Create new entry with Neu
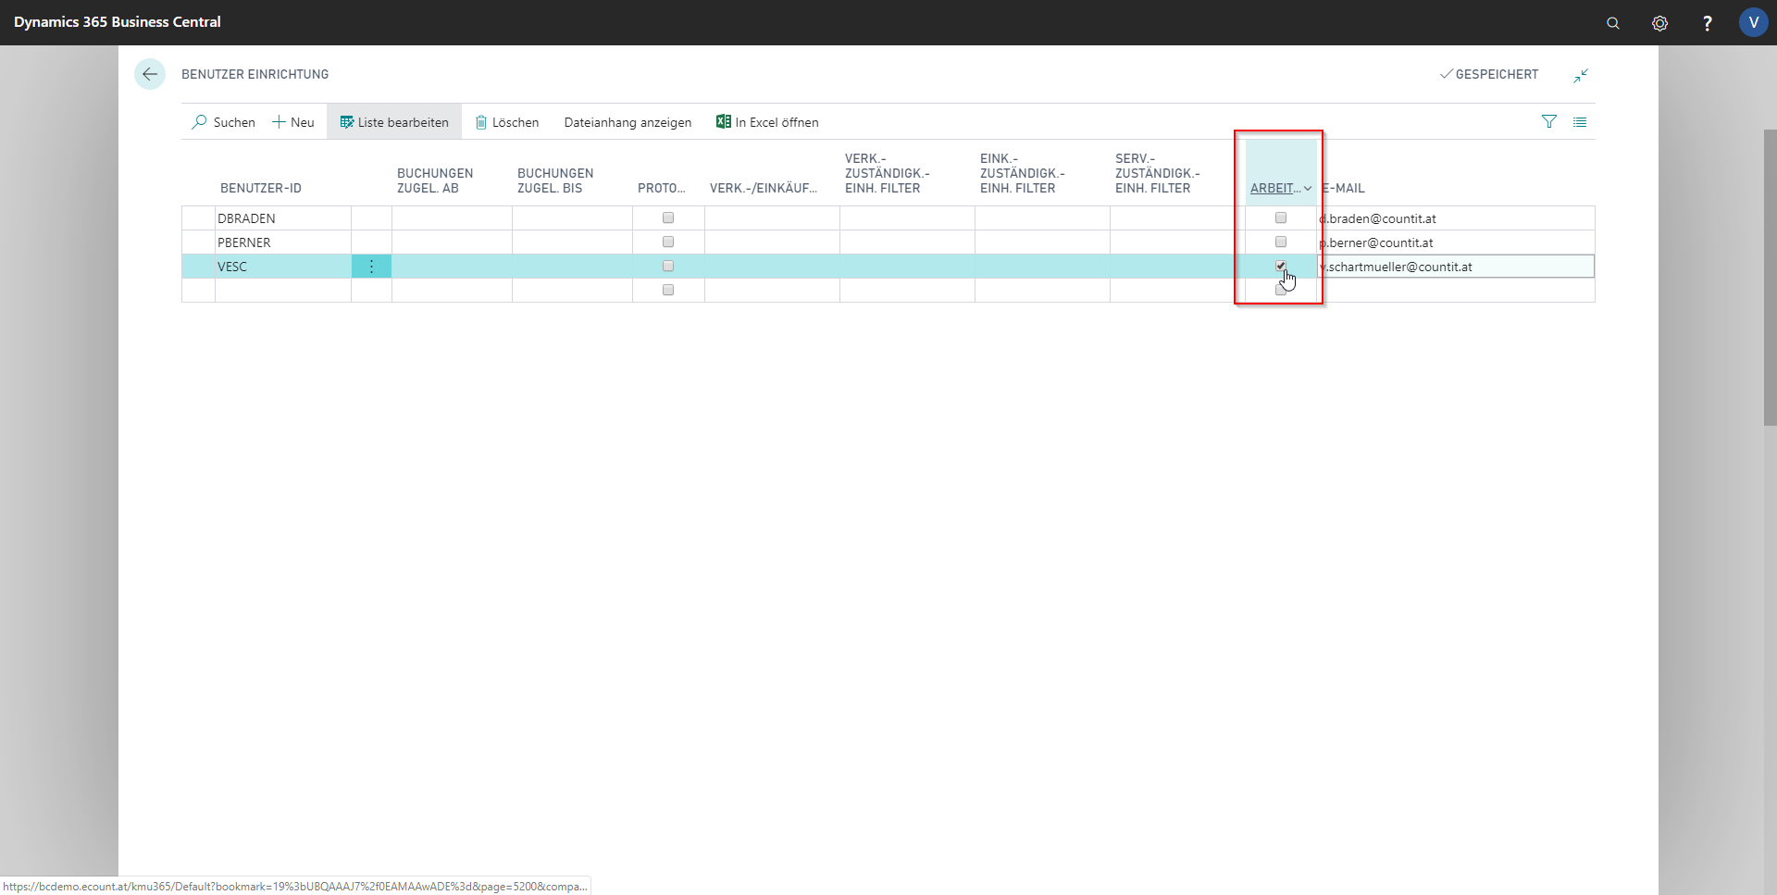Image resolution: width=1777 pixels, height=895 pixels. pos(293,122)
